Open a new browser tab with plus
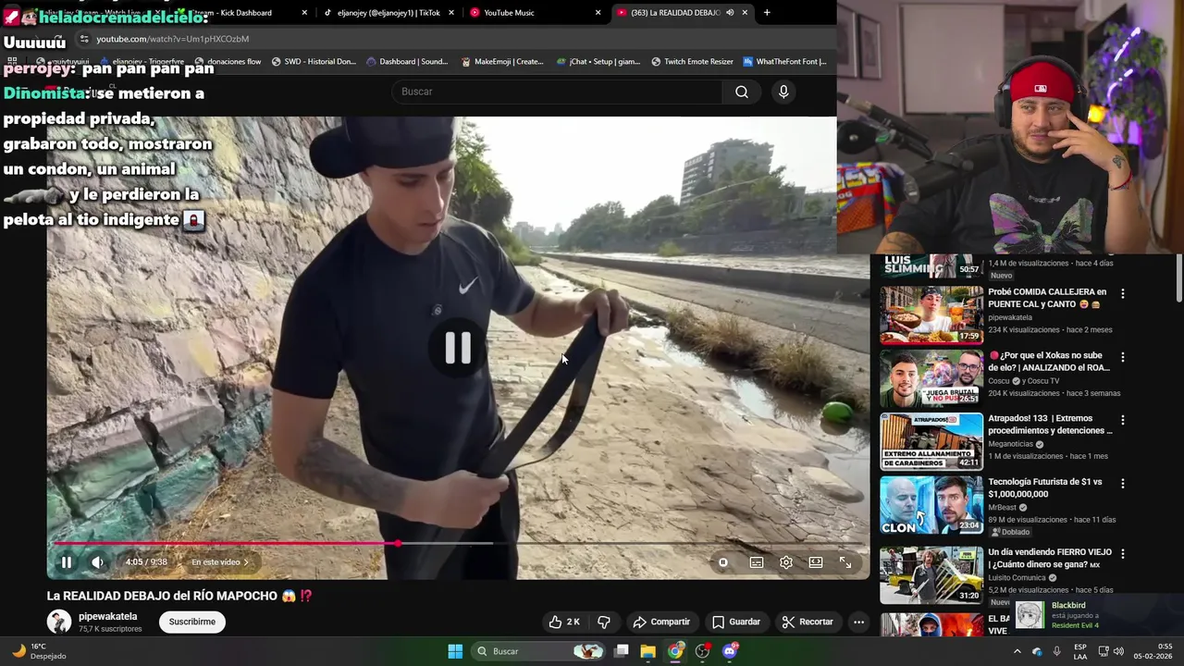Image resolution: width=1184 pixels, height=666 pixels. point(767,13)
